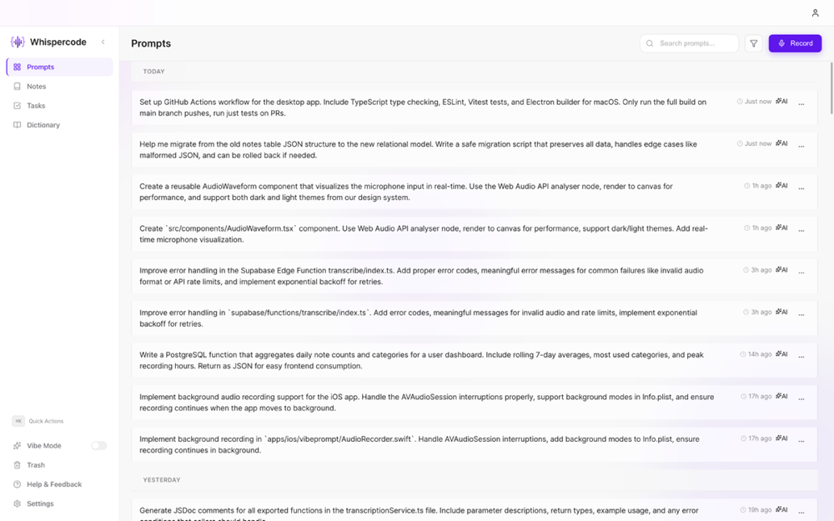Image resolution: width=834 pixels, height=521 pixels.
Task: Open Help & Feedback link
Action: click(53, 484)
